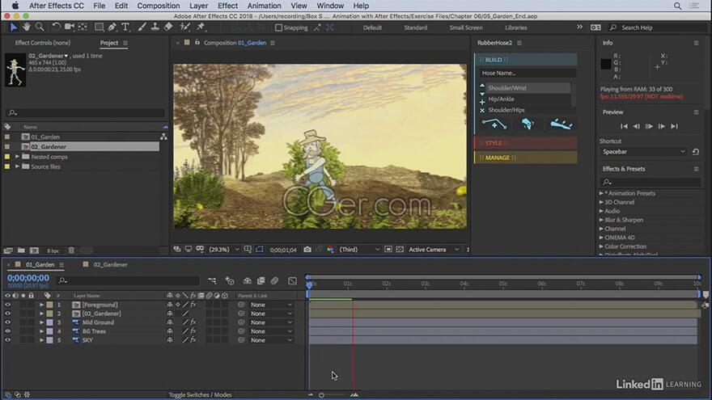The width and height of the screenshot is (712, 400).
Task: Switch to Effect Controls tab
Action: tap(43, 43)
